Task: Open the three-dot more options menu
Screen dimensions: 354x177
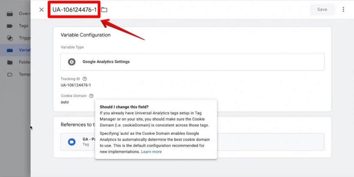Action: pyautogui.click(x=343, y=10)
